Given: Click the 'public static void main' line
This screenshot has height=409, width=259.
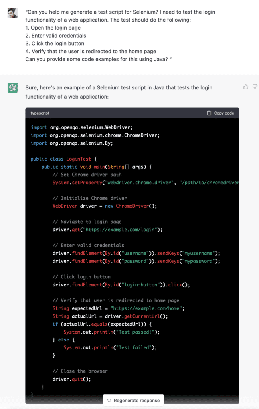Looking at the screenshot, I should [x=97, y=167].
